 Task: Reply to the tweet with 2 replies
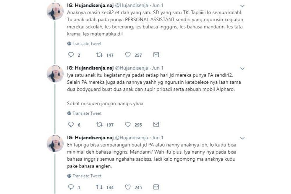(71, 55)
